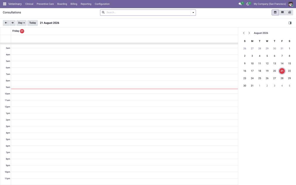Click the 2pm time slot row
This screenshot has width=296, height=185.
click(x=125, y=123)
